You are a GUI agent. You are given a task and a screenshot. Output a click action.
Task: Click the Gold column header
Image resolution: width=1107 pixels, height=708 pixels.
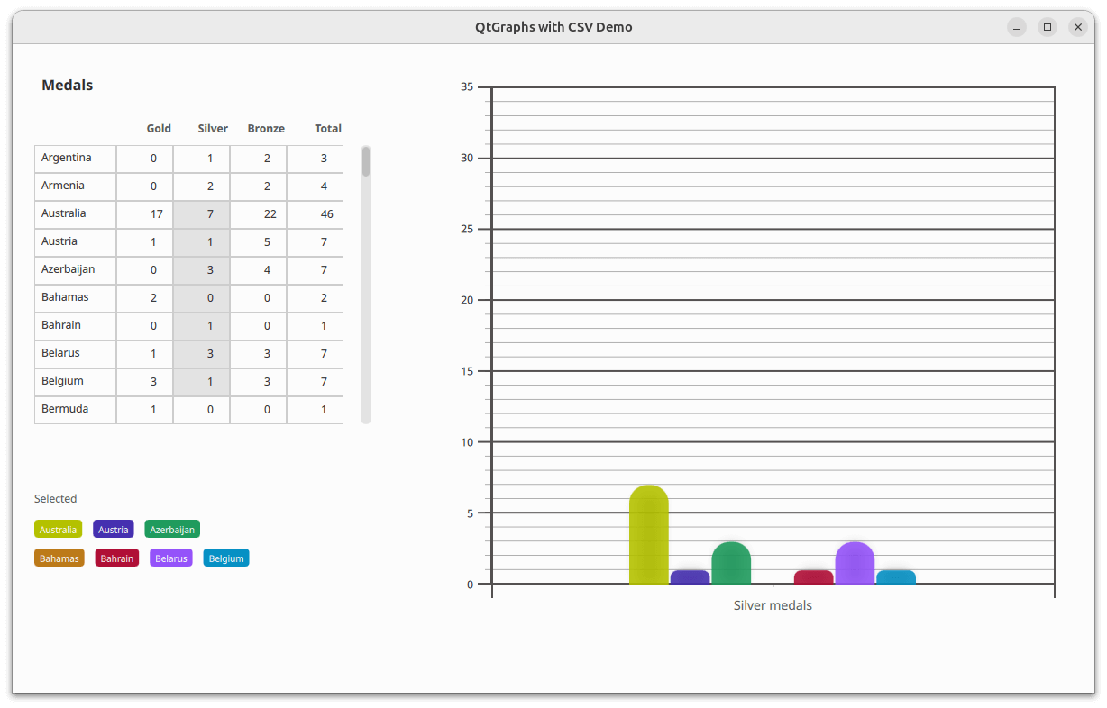pyautogui.click(x=159, y=129)
